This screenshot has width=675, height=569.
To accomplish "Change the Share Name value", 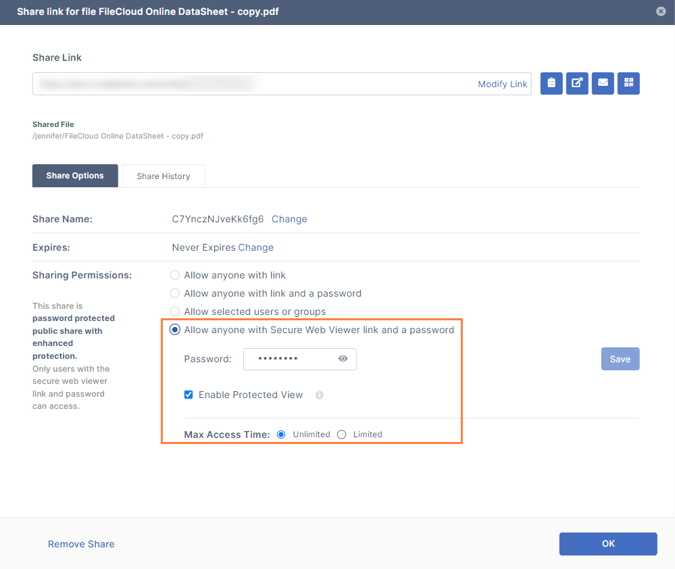I will click(289, 219).
